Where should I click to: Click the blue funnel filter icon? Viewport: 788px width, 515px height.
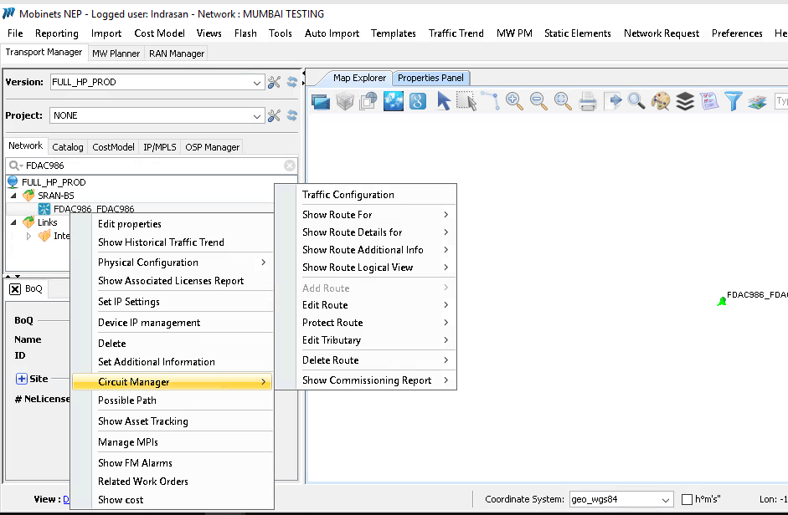pos(734,101)
